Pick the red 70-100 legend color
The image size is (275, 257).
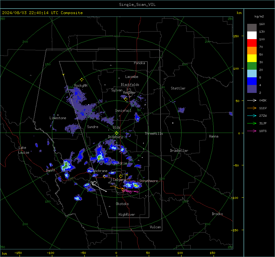(252, 43)
